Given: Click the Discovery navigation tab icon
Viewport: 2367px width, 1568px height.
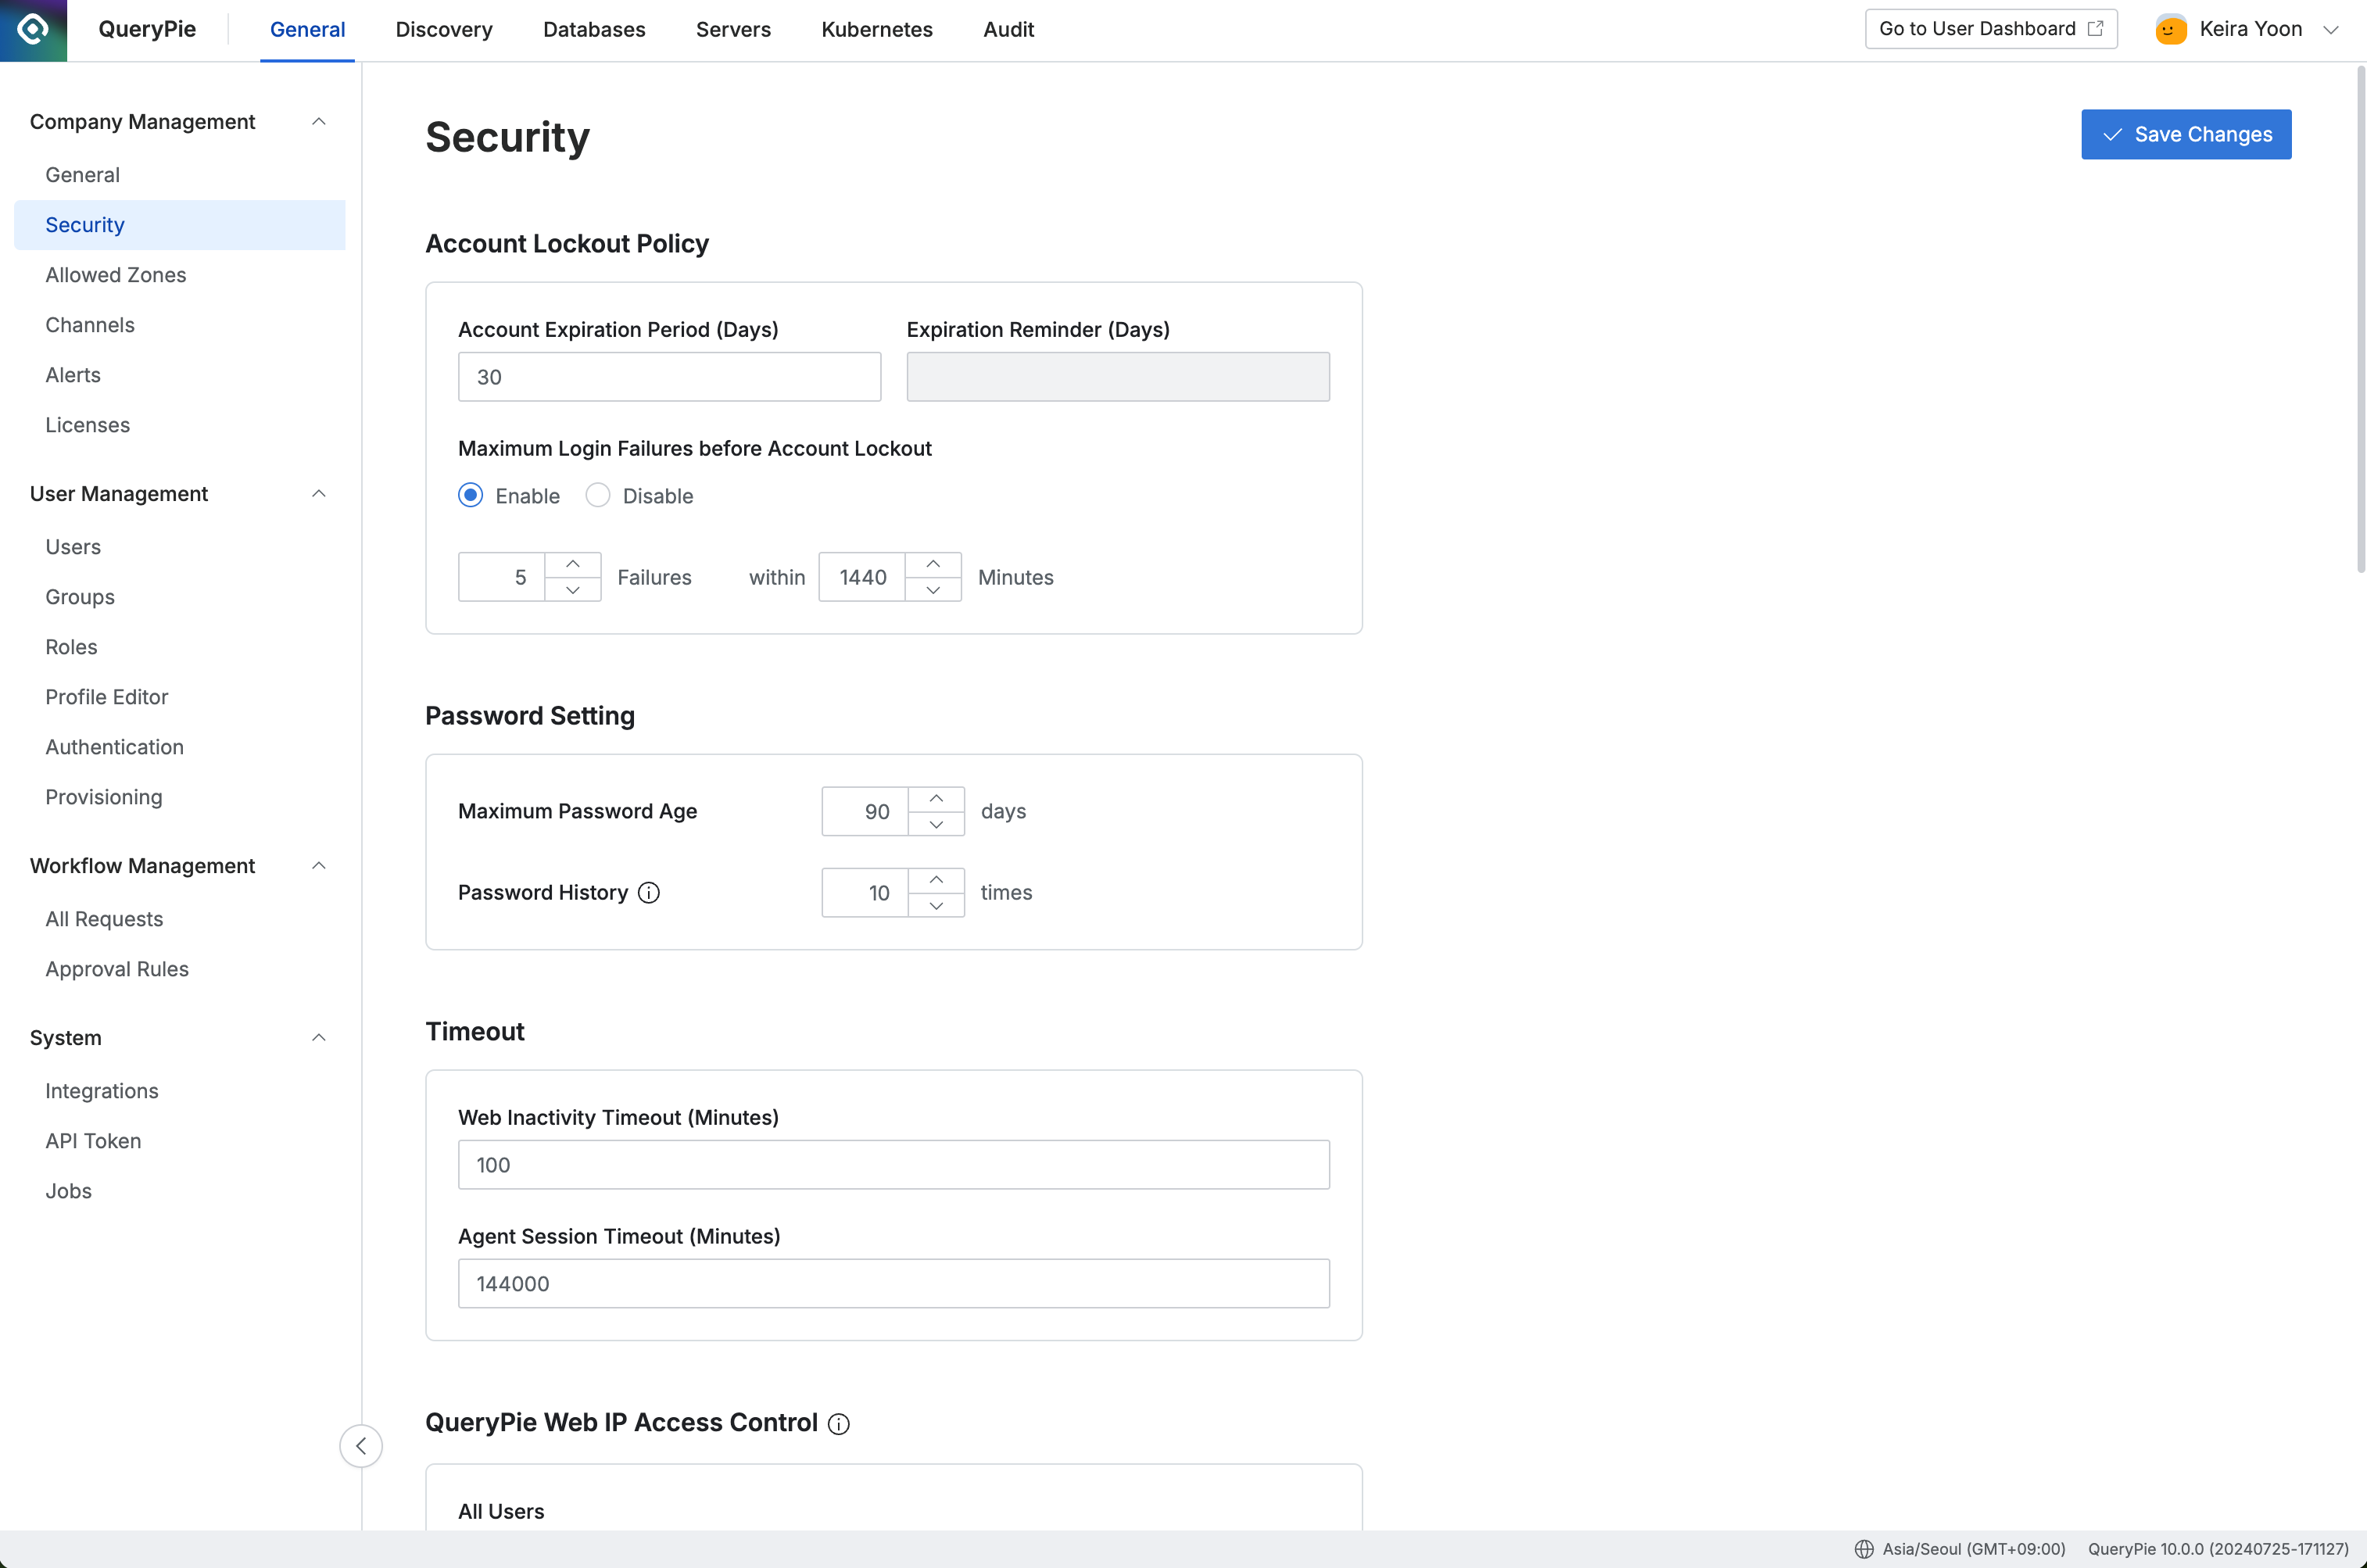Looking at the screenshot, I should pyautogui.click(x=444, y=28).
